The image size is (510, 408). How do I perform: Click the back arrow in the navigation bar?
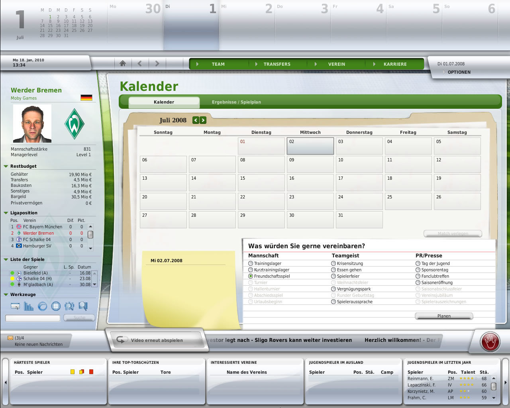140,63
